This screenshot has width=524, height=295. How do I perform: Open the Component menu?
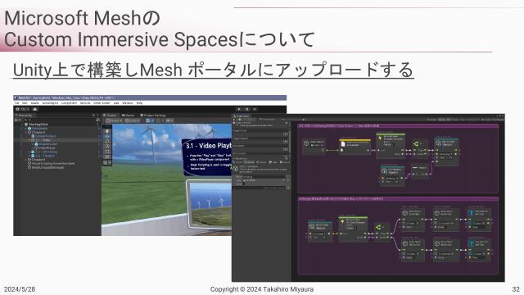tap(69, 103)
